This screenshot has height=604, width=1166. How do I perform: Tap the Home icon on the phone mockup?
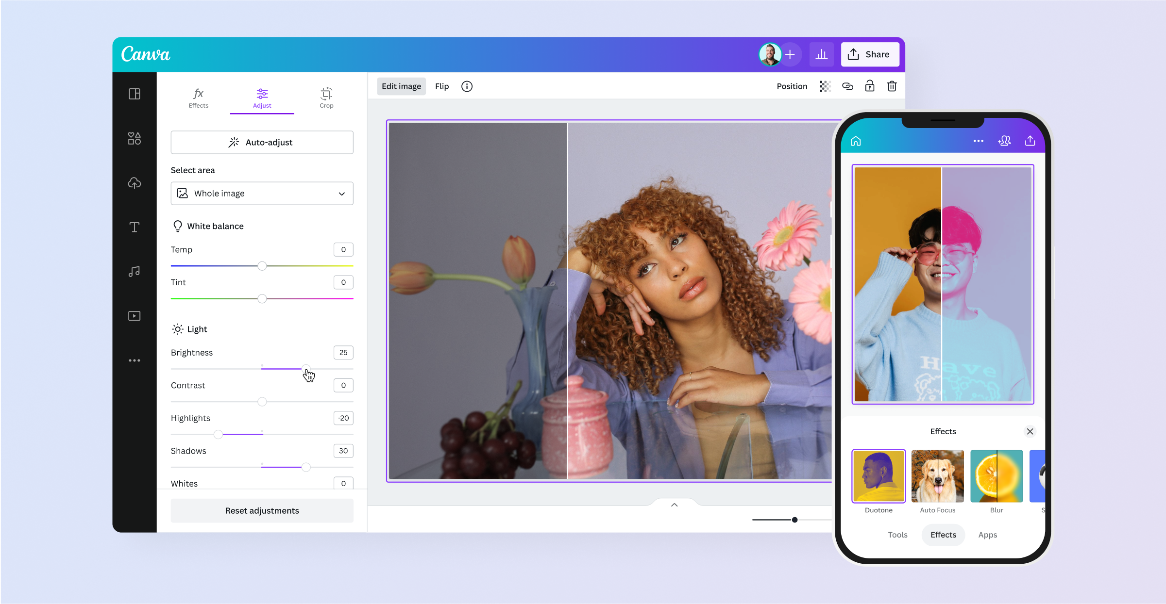[855, 141]
